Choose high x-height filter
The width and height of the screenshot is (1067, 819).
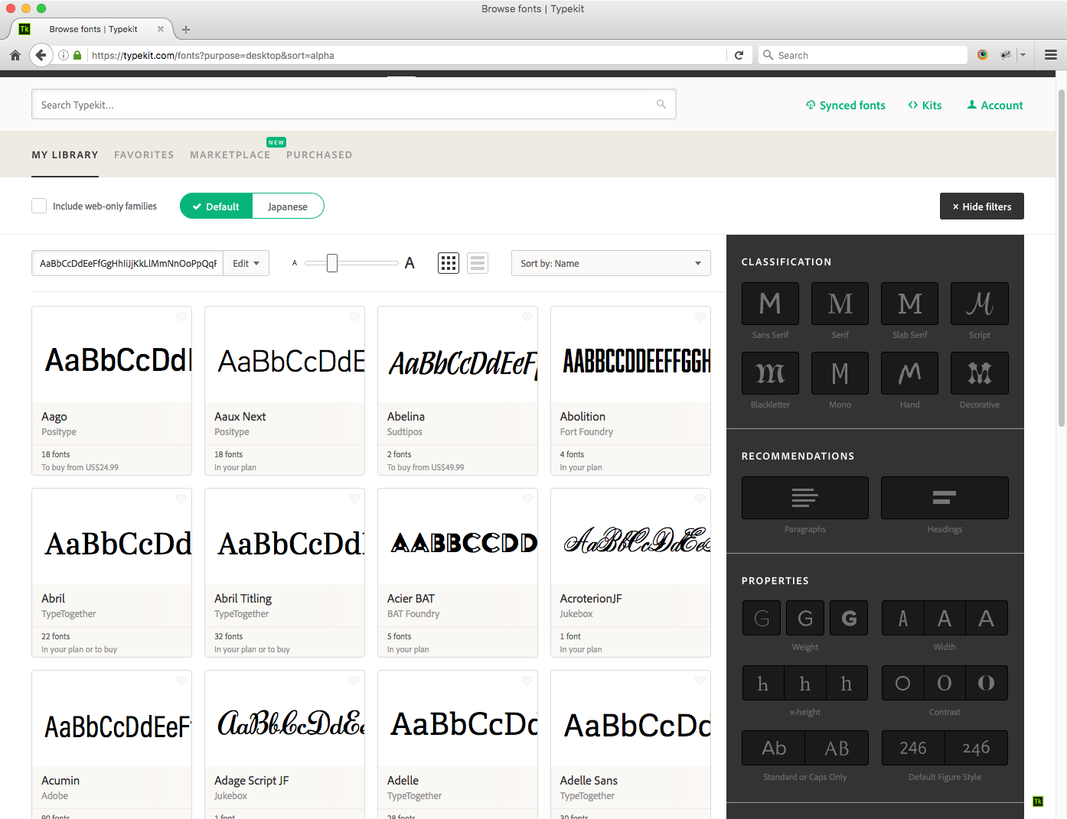[847, 683]
